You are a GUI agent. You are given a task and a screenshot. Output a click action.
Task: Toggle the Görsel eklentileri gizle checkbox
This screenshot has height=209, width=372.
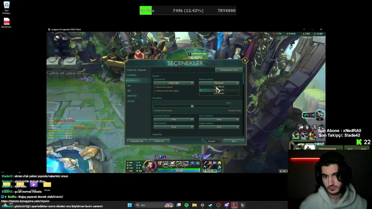pos(155,91)
